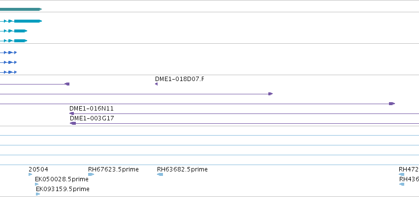Viewport: 419px width, 197px height.
Task: Select the EK093159.5prime arrow glyph
Action: pyautogui.click(x=38, y=194)
